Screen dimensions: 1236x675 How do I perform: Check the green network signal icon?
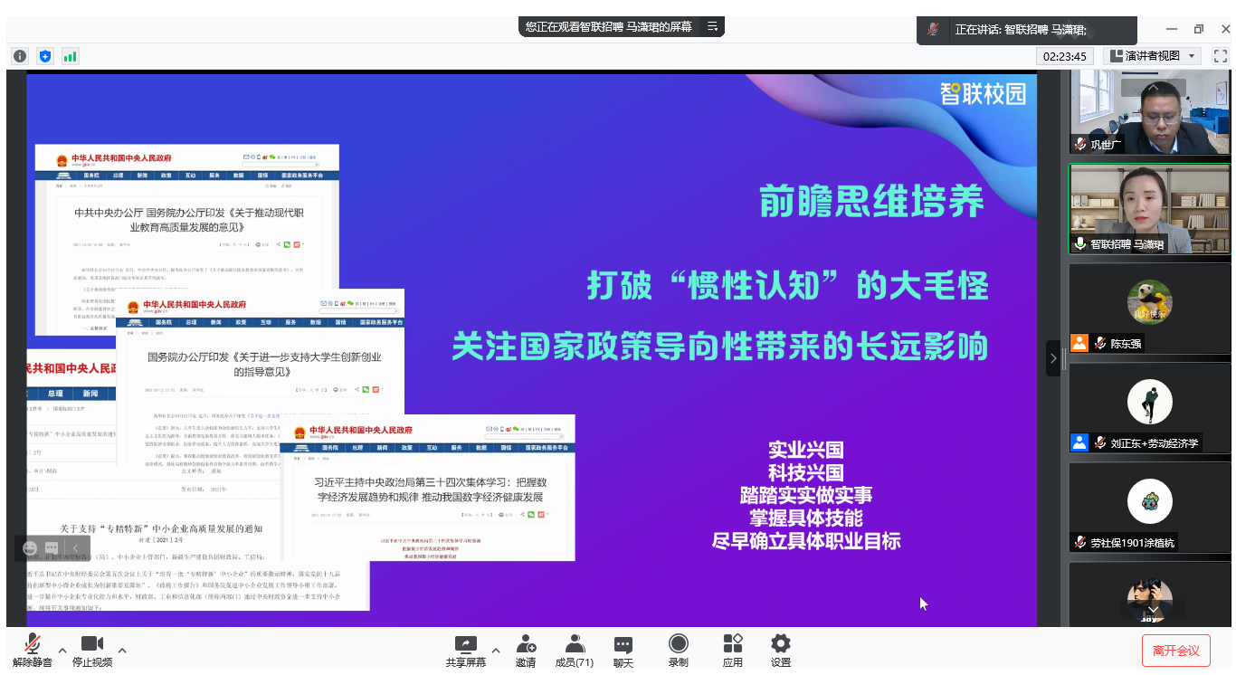(x=70, y=56)
